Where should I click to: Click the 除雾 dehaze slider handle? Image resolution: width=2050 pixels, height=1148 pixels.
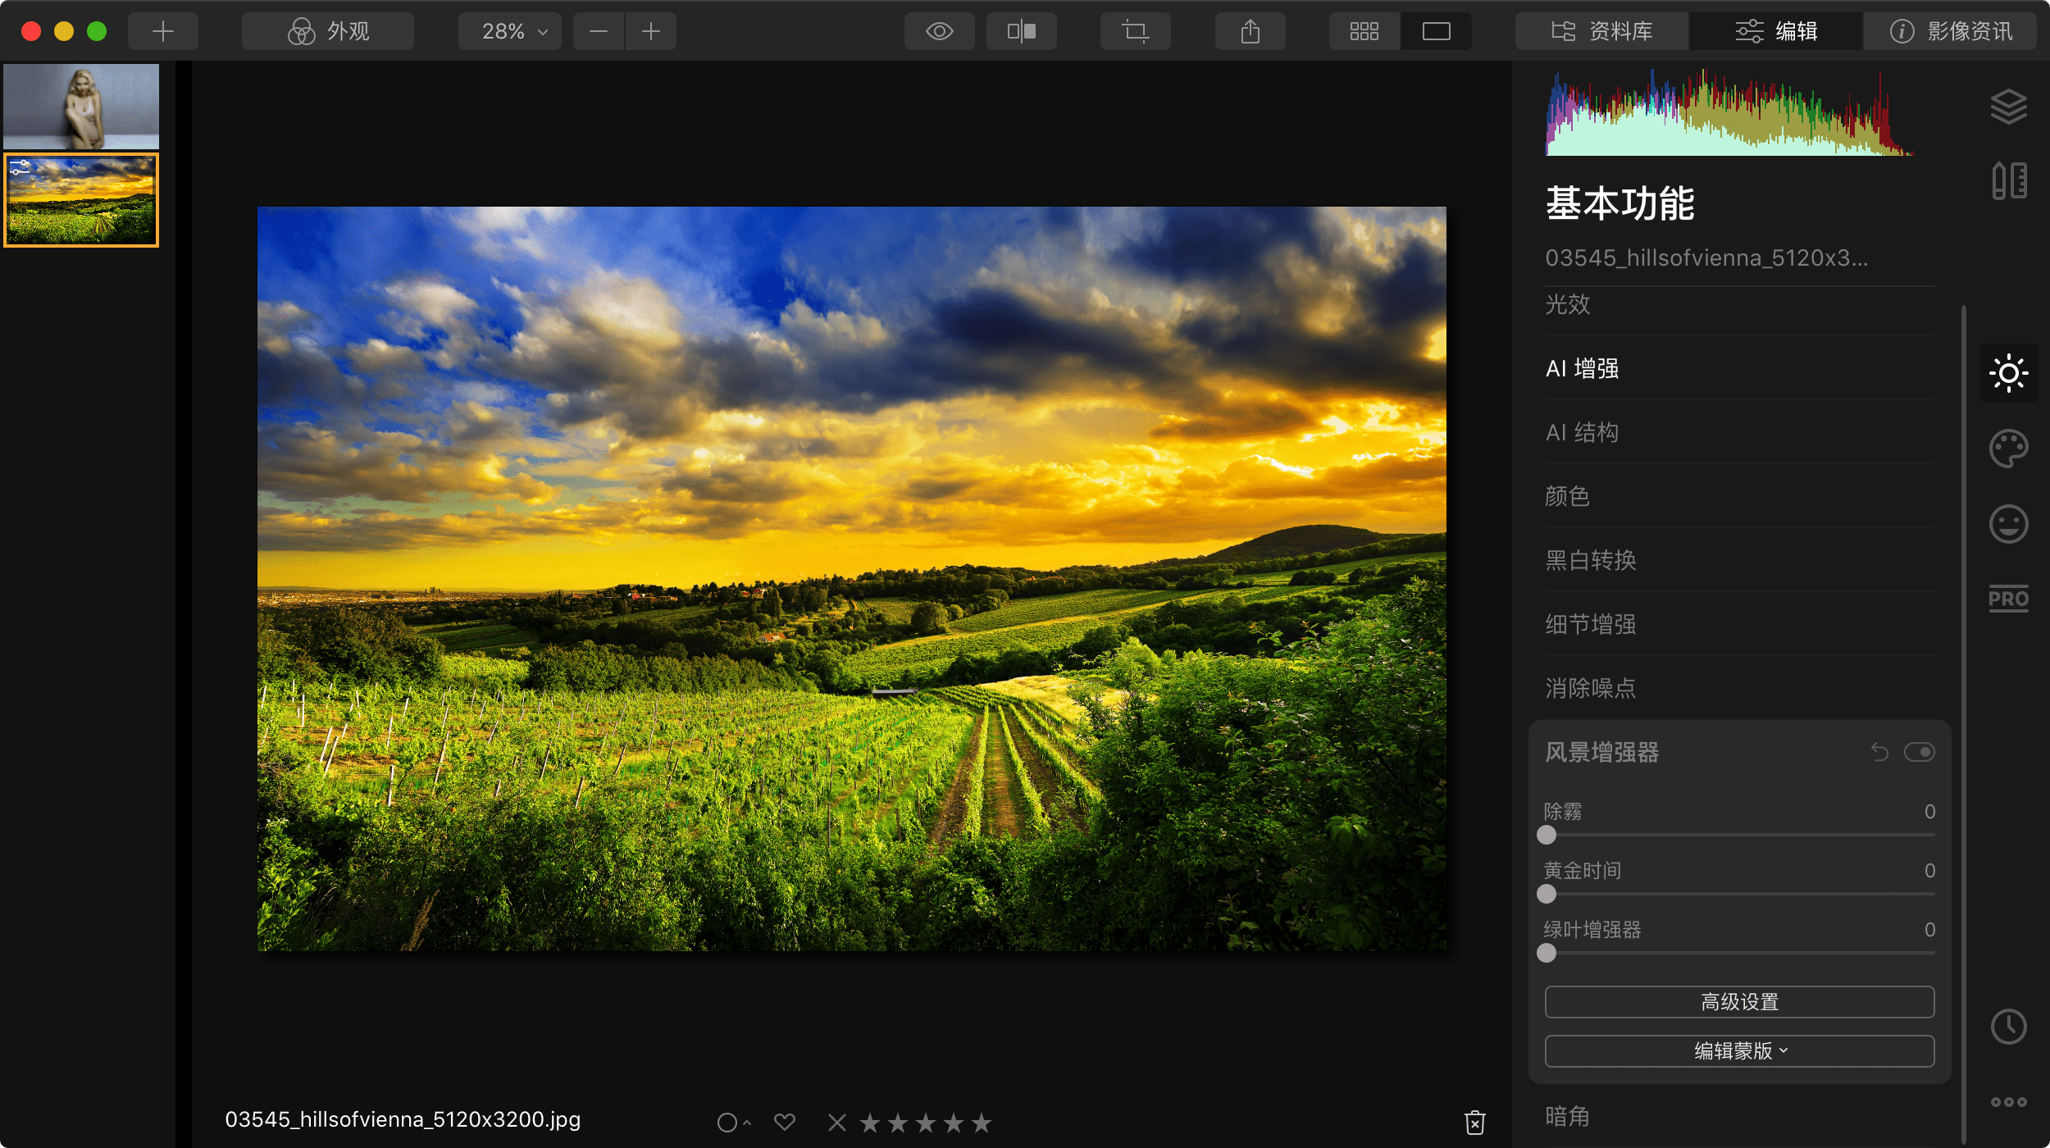pos(1547,835)
